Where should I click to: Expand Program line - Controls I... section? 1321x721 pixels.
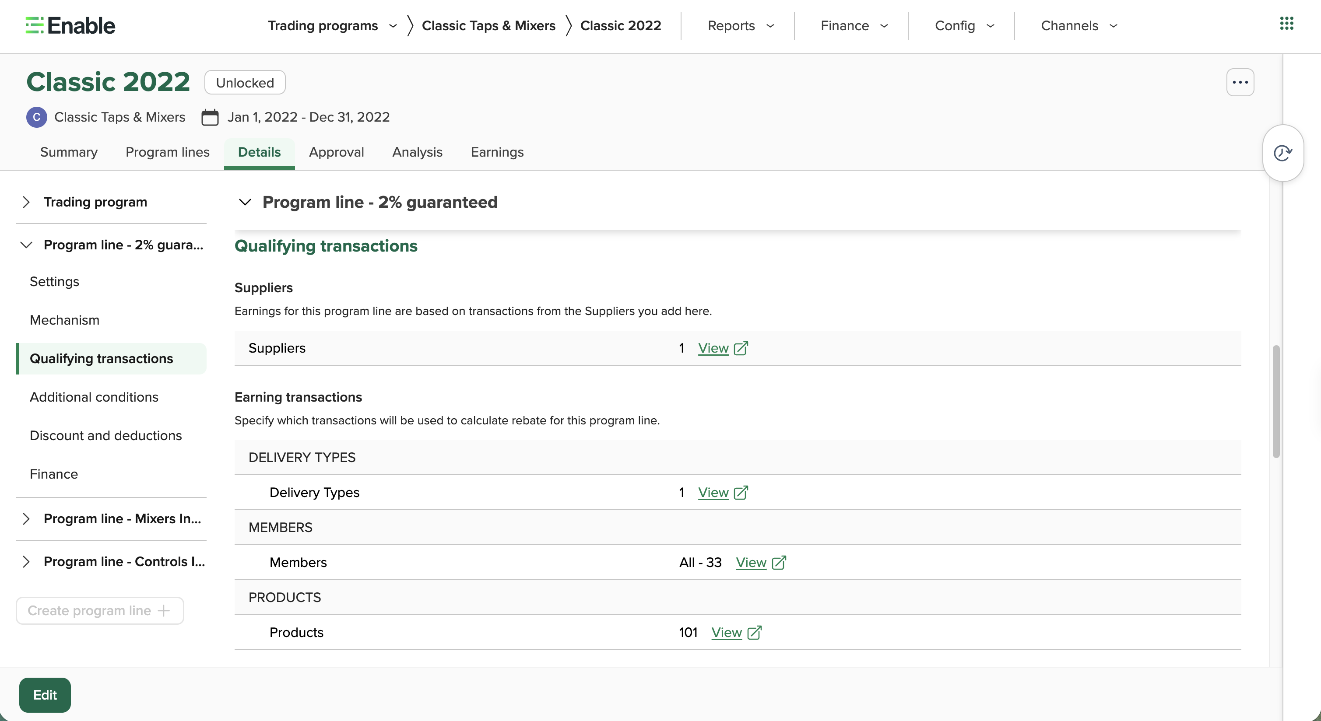coord(27,562)
